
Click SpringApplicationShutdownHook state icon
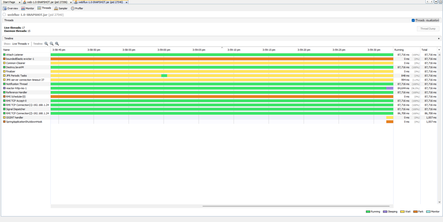(x=4, y=122)
